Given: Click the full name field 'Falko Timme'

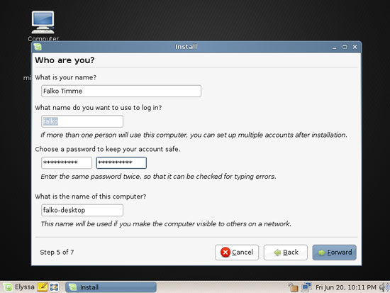Looking at the screenshot, I should pyautogui.click(x=121, y=91).
